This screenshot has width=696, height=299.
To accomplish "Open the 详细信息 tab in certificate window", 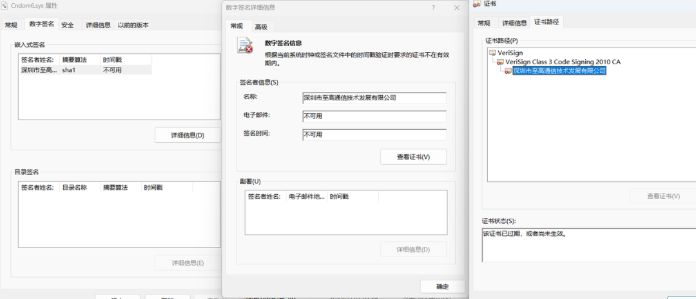I will (514, 23).
